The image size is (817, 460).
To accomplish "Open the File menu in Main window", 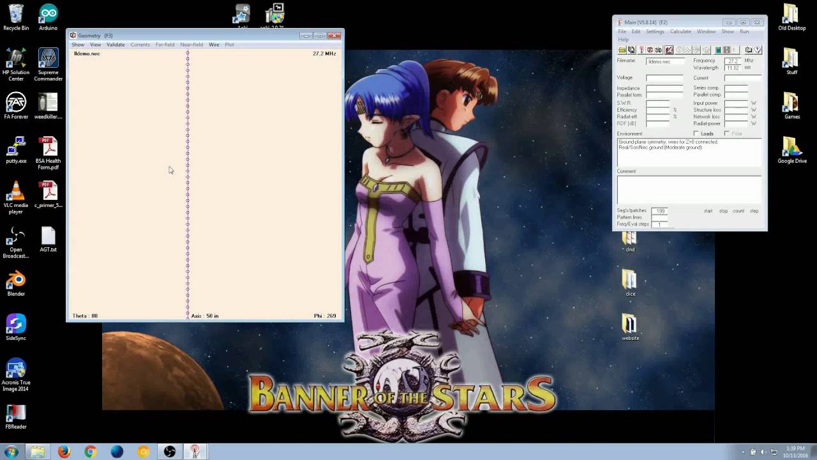I will (622, 31).
